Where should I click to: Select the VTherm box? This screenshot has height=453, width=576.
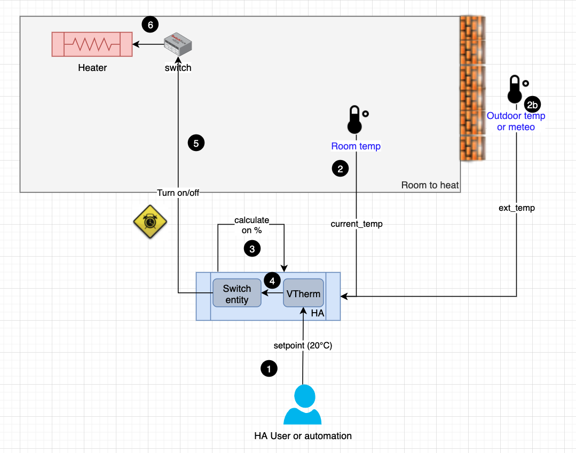point(303,293)
